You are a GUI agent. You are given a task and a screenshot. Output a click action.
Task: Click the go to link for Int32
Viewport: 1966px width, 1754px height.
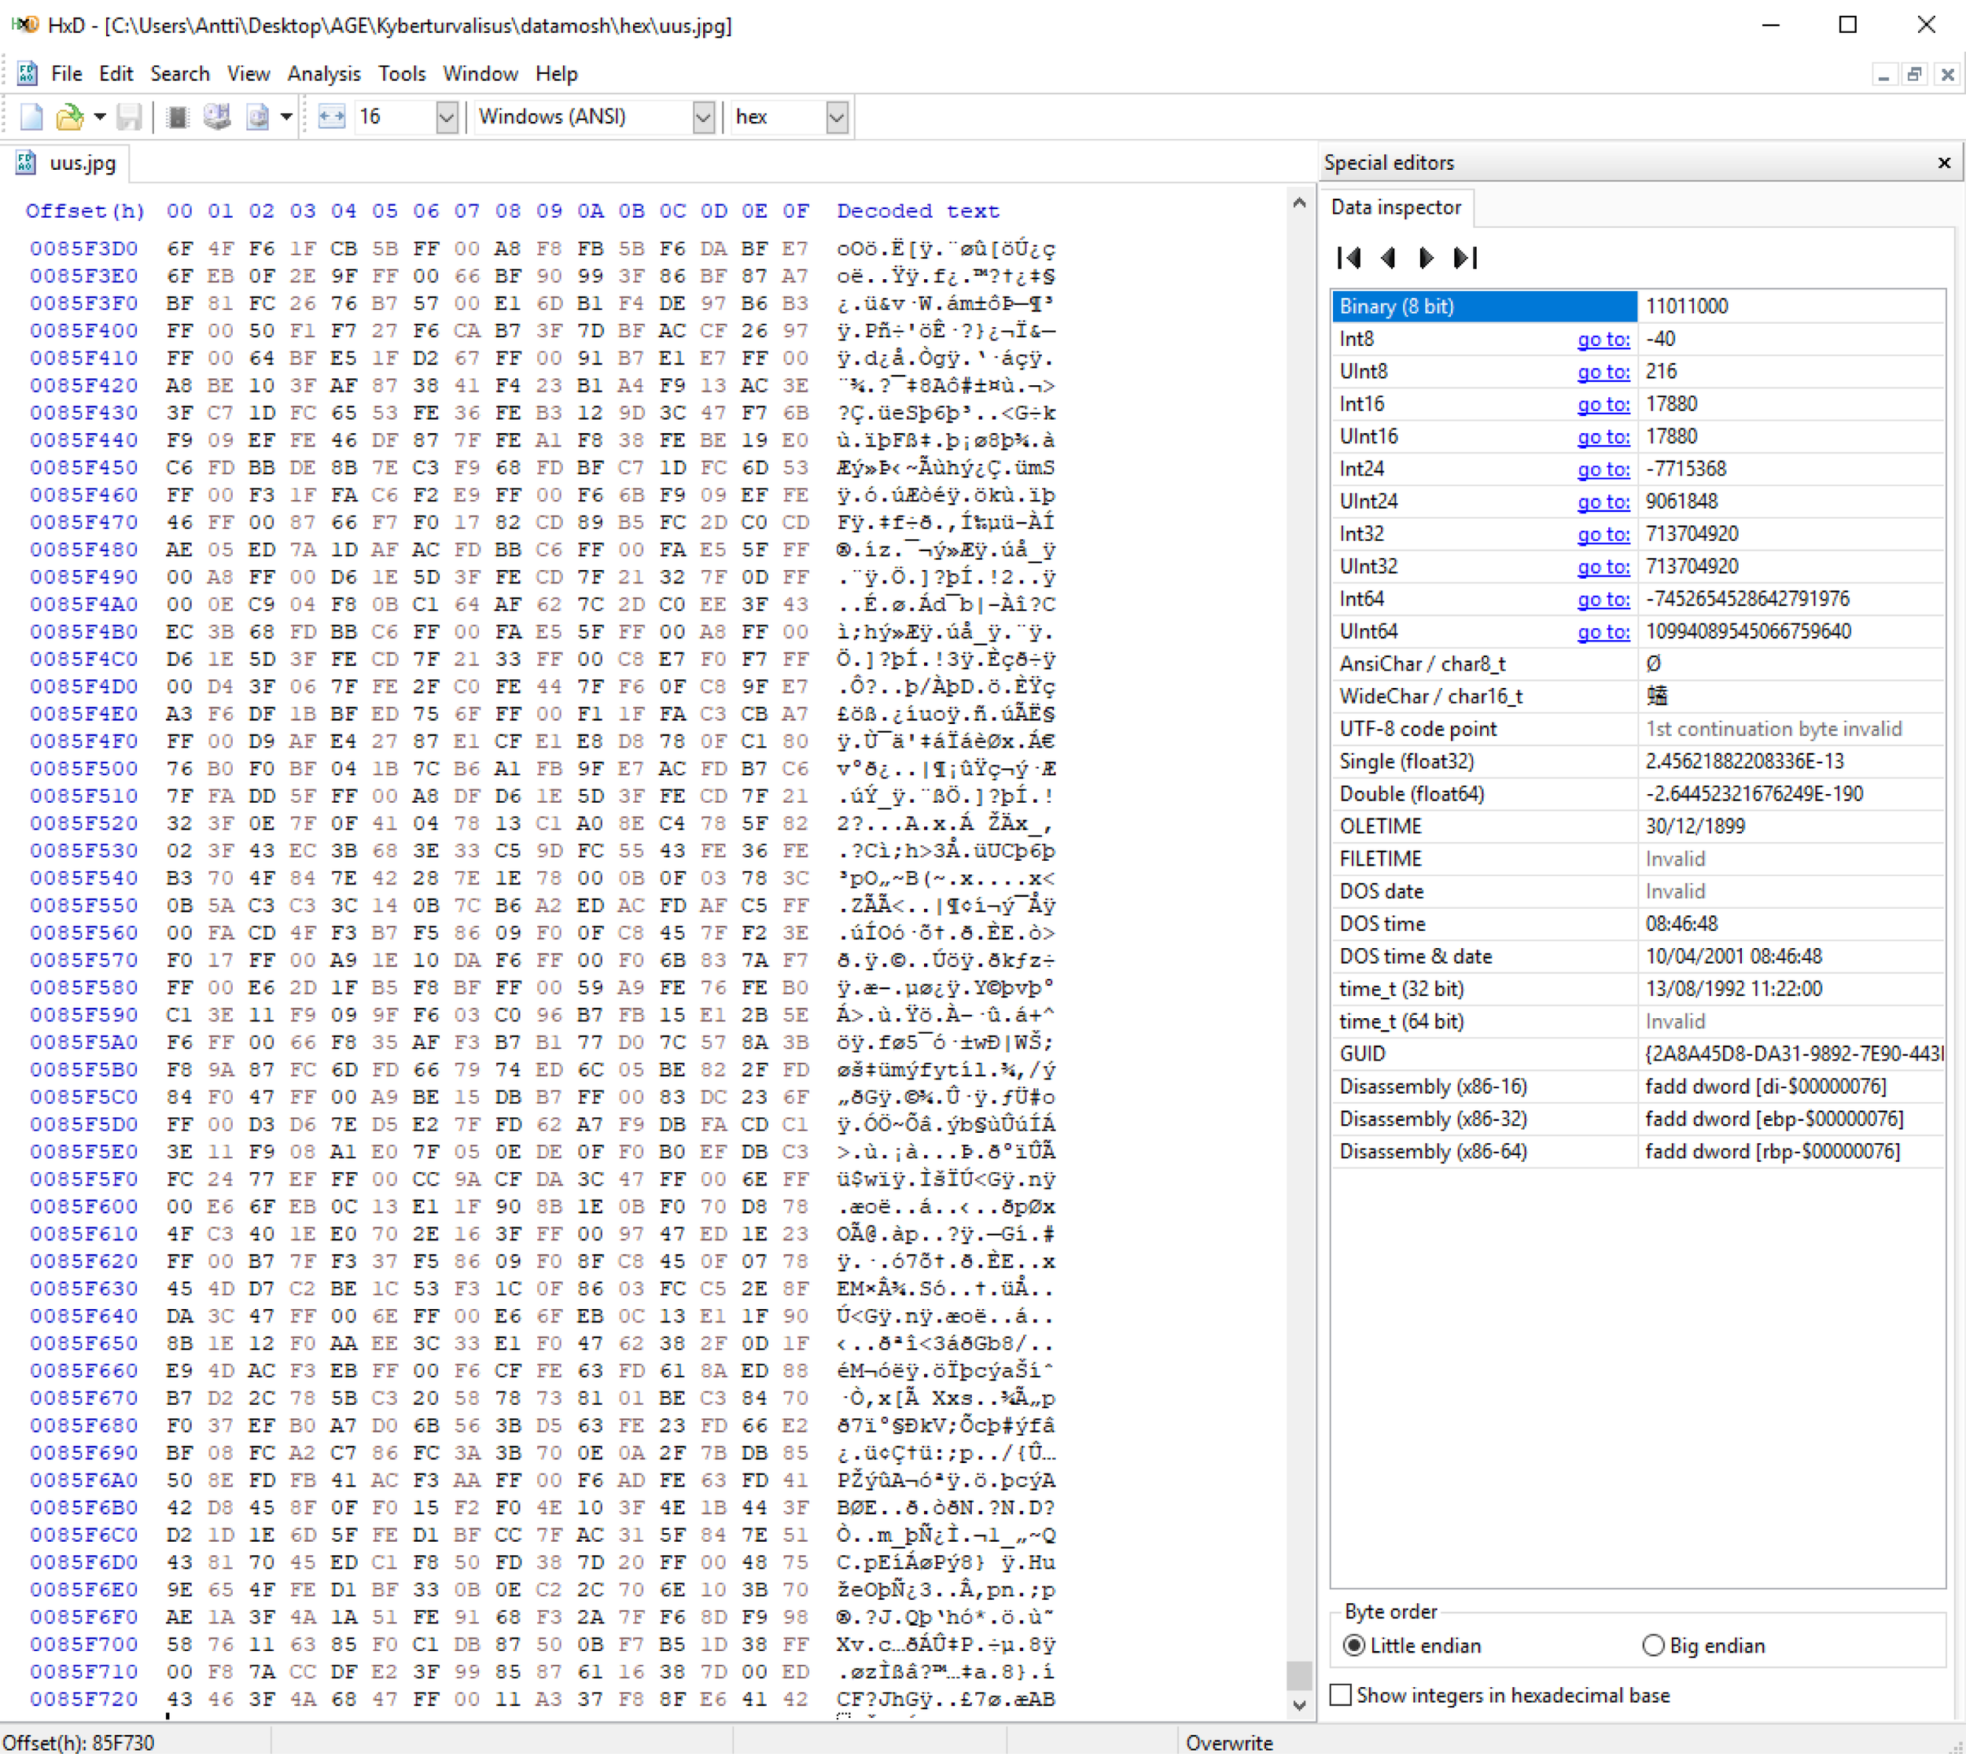[1603, 534]
